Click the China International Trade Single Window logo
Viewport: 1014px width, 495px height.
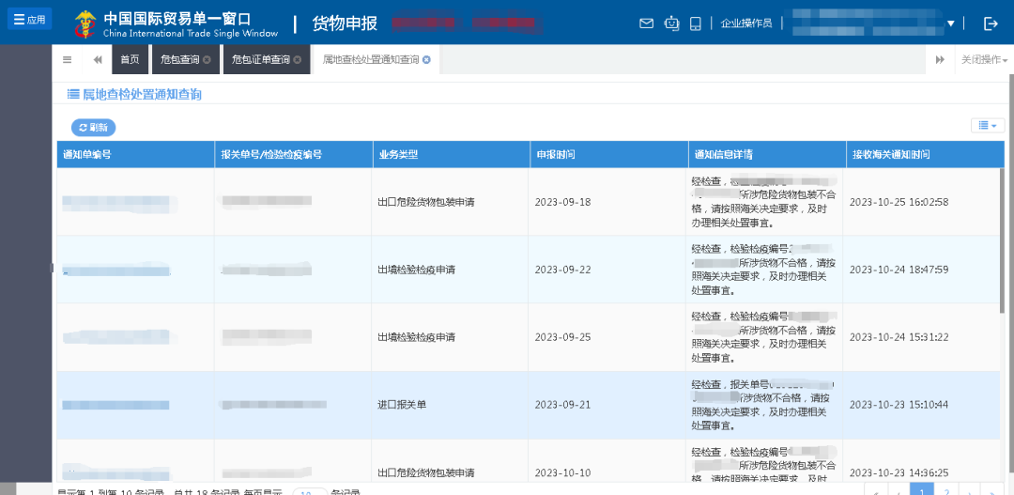click(x=176, y=23)
